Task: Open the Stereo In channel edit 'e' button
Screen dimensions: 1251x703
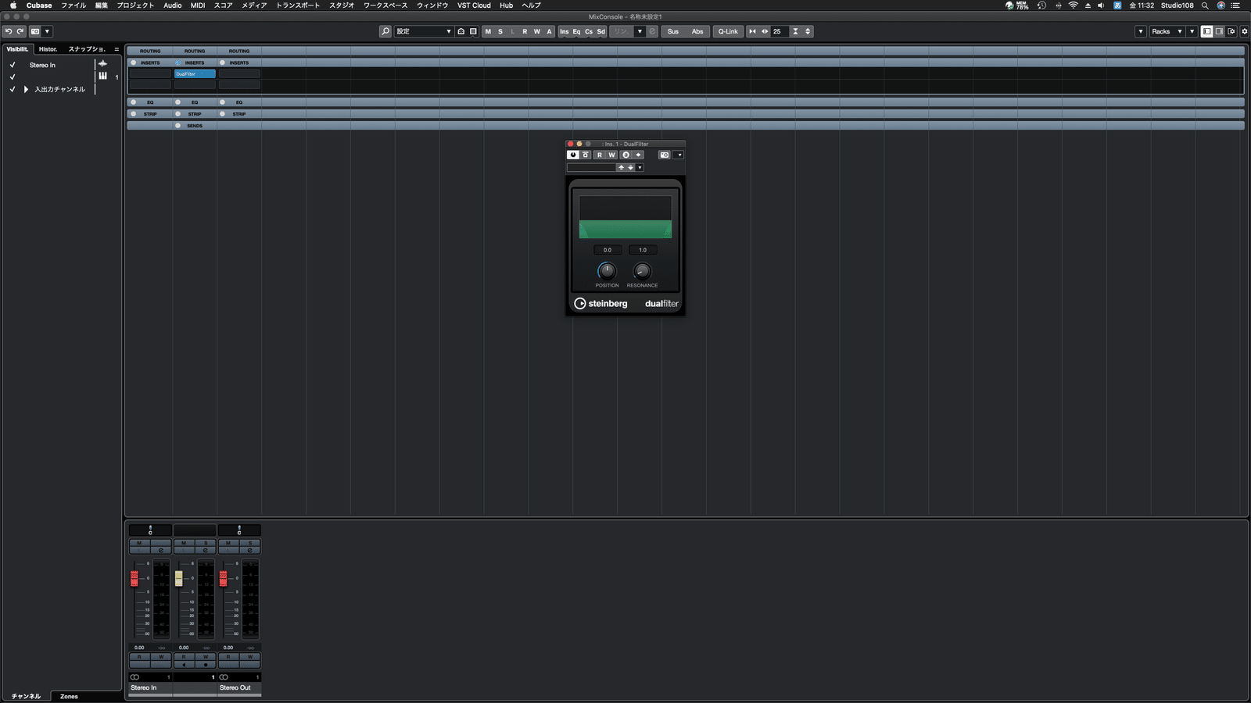Action: [x=161, y=550]
